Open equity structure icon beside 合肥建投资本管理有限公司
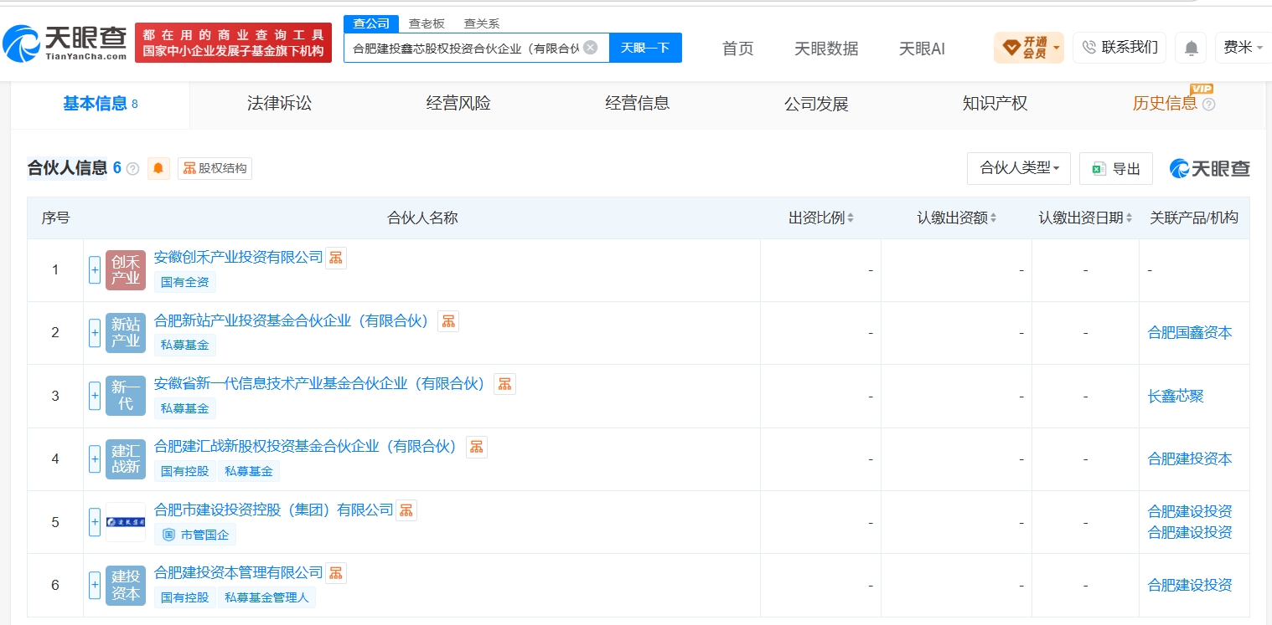The height and width of the screenshot is (625, 1272). click(x=336, y=573)
